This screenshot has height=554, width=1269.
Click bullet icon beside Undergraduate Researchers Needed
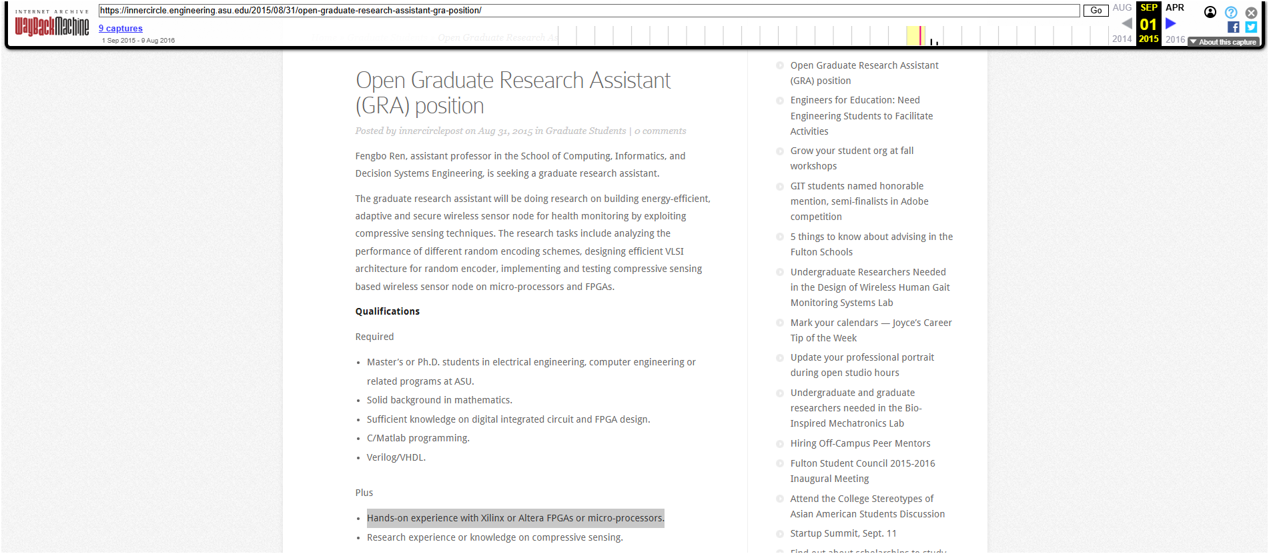[x=780, y=272]
